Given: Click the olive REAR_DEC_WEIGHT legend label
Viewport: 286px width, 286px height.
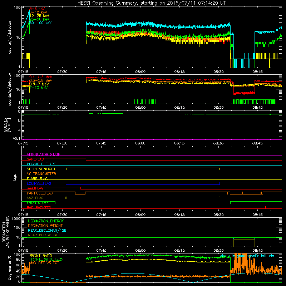Looking at the screenshot, I should [44, 235].
